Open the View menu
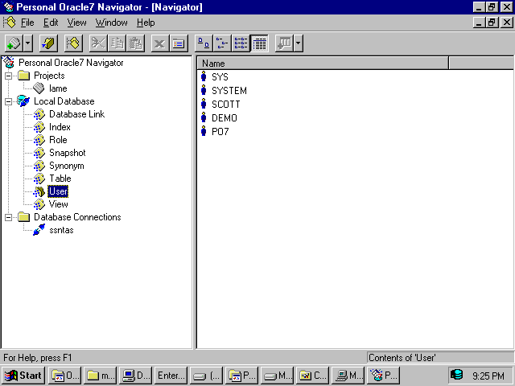Screen dimensions: 515x386 point(76,23)
